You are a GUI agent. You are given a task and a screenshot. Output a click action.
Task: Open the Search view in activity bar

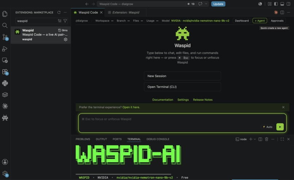click(x=5, y=25)
